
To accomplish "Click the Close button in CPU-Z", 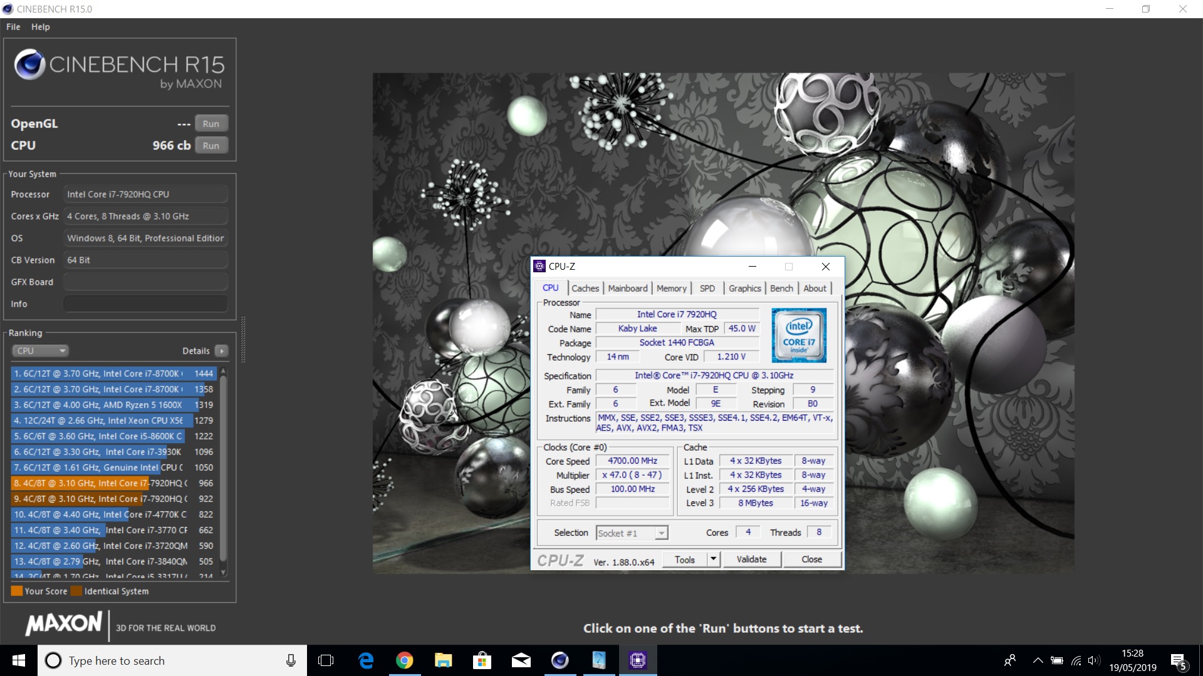I will pyautogui.click(x=812, y=560).
